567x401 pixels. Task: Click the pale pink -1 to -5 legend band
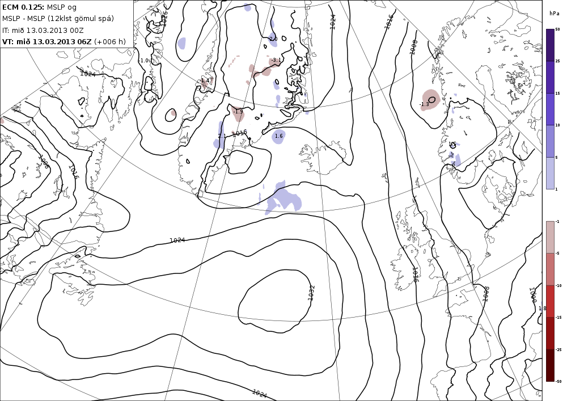(550, 237)
